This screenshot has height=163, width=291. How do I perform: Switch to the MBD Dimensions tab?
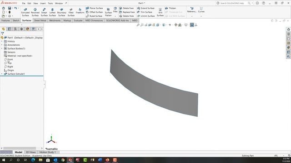click(94, 20)
